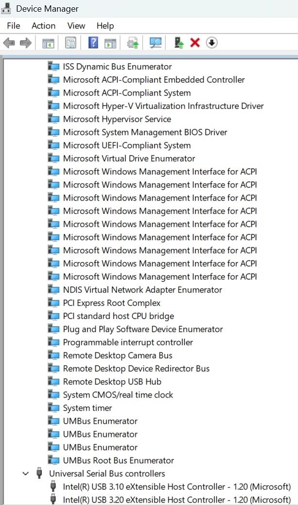Click the down-arrow Disable device icon
This screenshot has height=505, width=298.
tap(211, 42)
